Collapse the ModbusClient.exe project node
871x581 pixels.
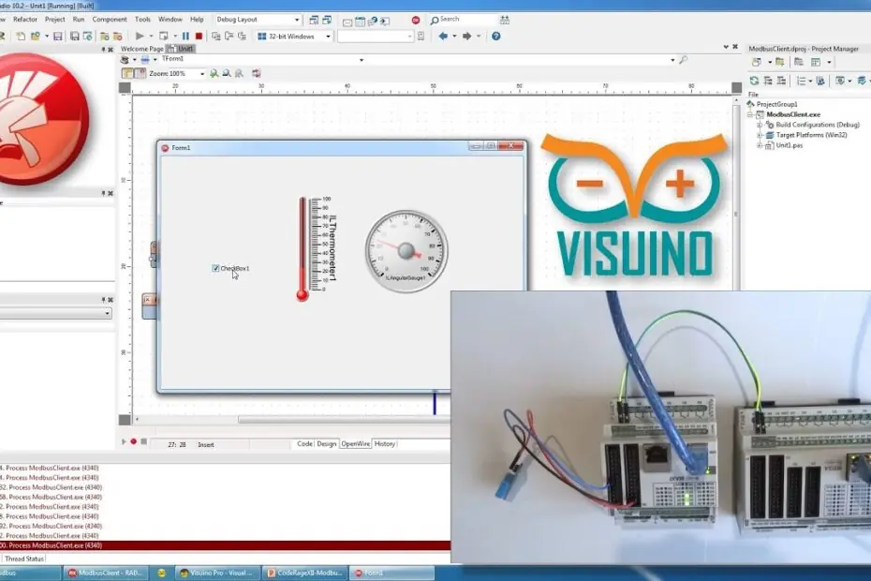(x=750, y=114)
